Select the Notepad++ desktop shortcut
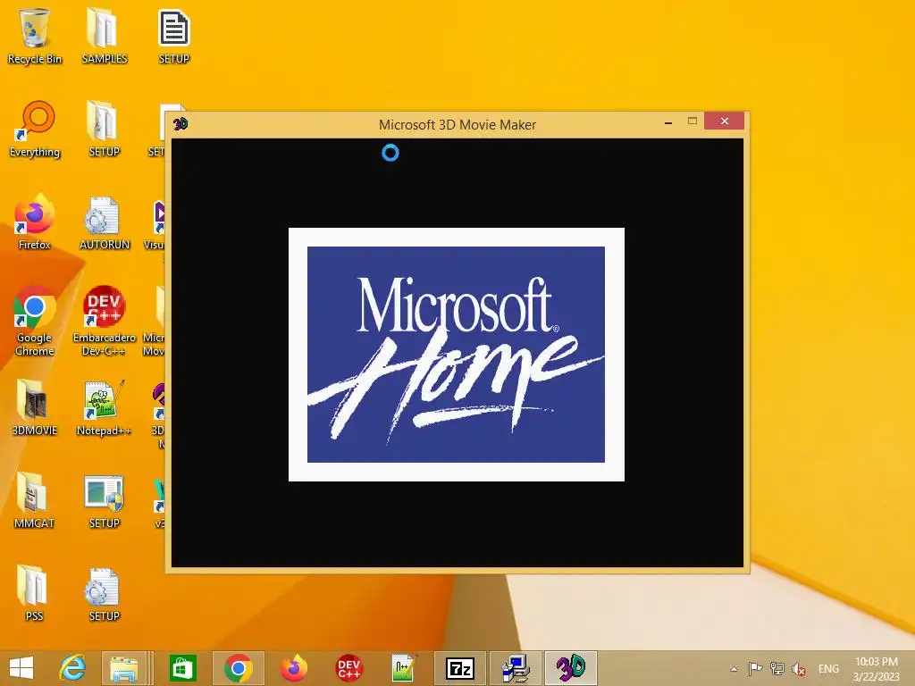This screenshot has height=686, width=915. tap(104, 407)
